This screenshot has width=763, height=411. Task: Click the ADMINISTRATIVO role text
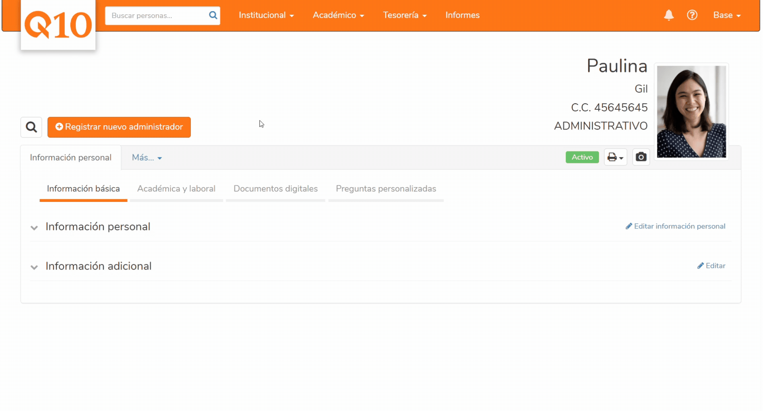tap(601, 126)
